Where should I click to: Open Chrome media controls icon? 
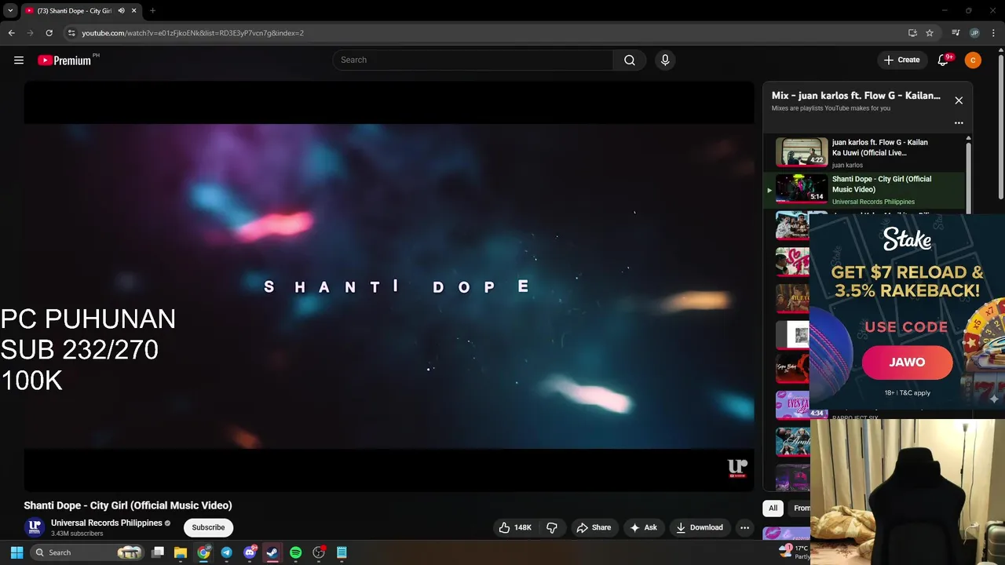[x=956, y=33]
